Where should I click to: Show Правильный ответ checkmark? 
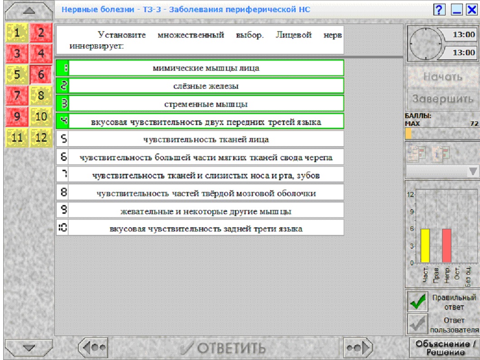(417, 302)
